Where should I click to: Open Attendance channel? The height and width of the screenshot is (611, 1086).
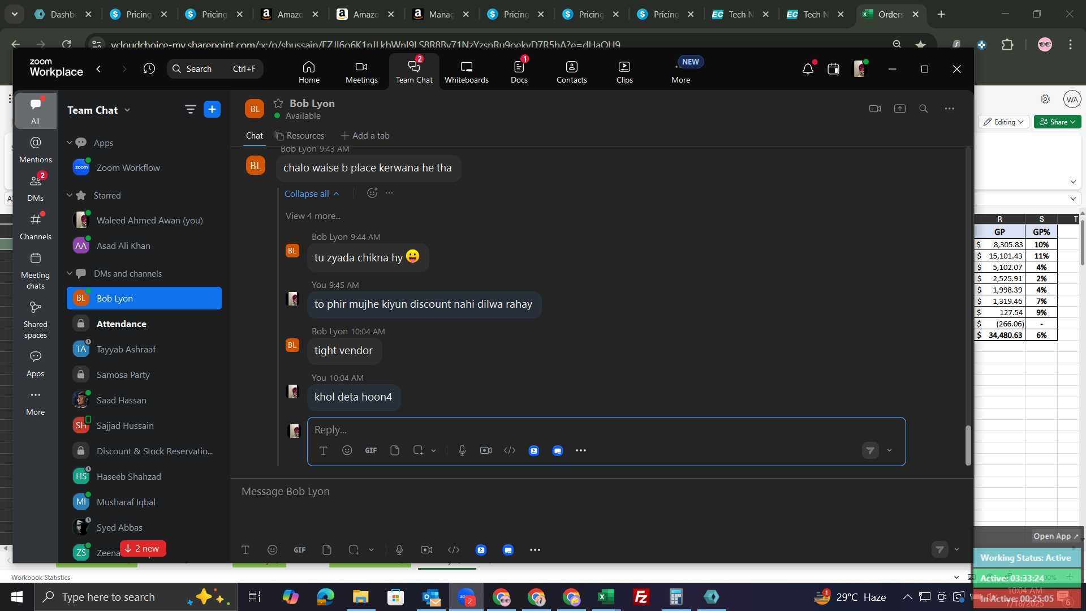coord(144,324)
